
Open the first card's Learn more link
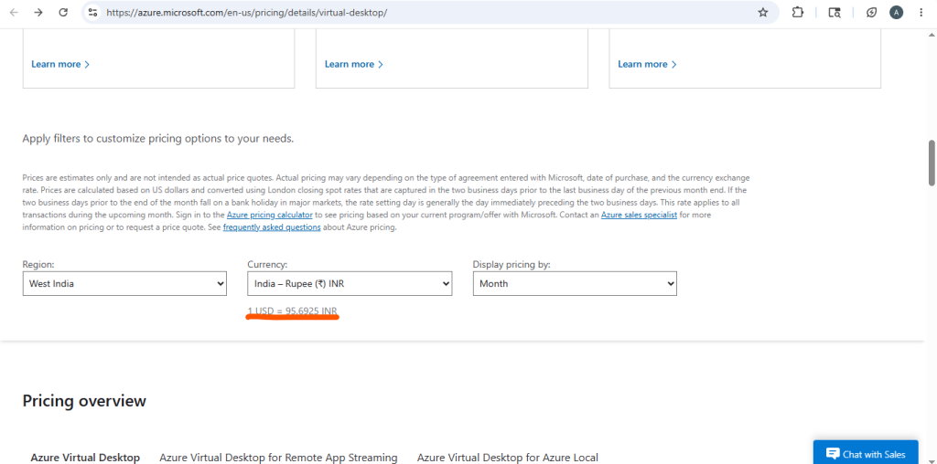(x=60, y=65)
